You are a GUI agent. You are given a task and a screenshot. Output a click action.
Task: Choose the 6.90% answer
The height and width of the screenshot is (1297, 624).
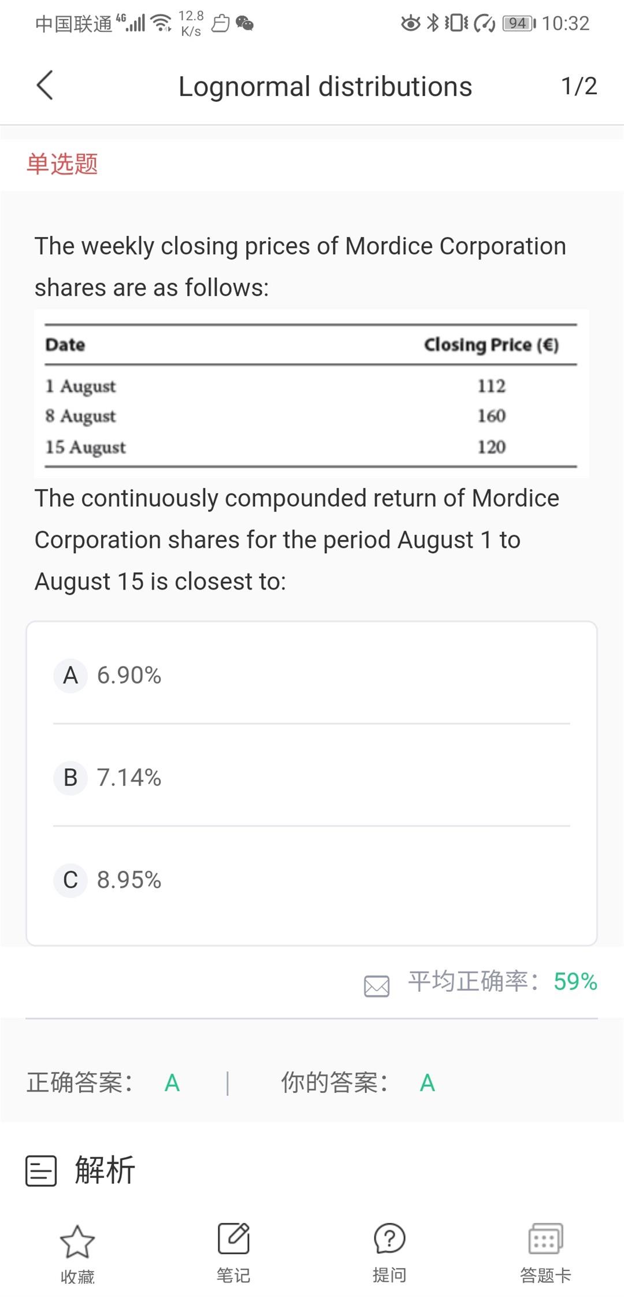(129, 675)
